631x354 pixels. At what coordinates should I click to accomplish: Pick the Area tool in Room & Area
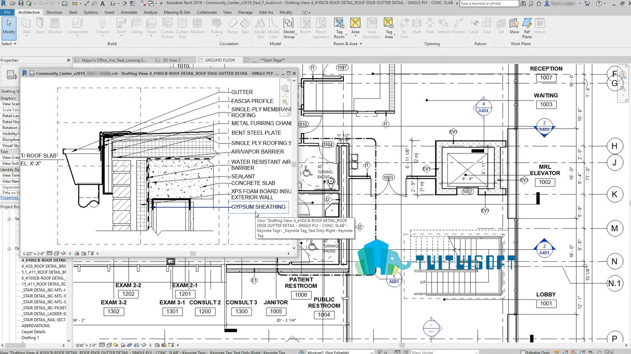coord(355,27)
